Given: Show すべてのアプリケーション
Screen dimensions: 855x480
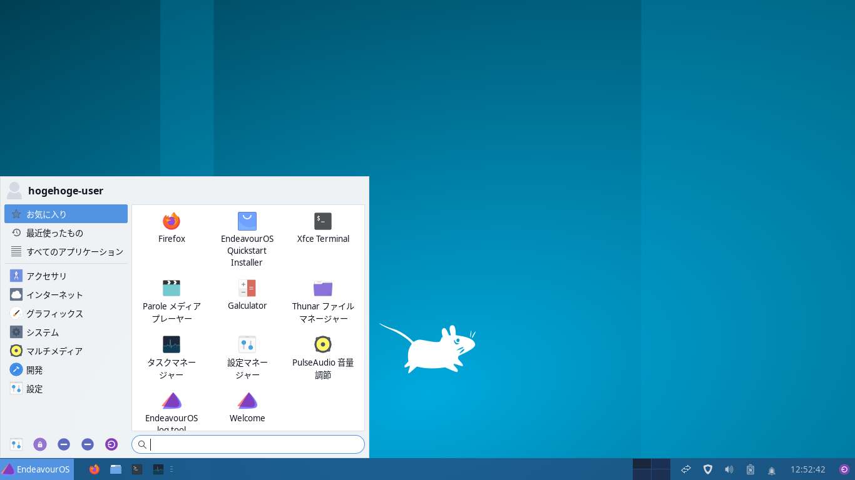Looking at the screenshot, I should click(x=66, y=251).
